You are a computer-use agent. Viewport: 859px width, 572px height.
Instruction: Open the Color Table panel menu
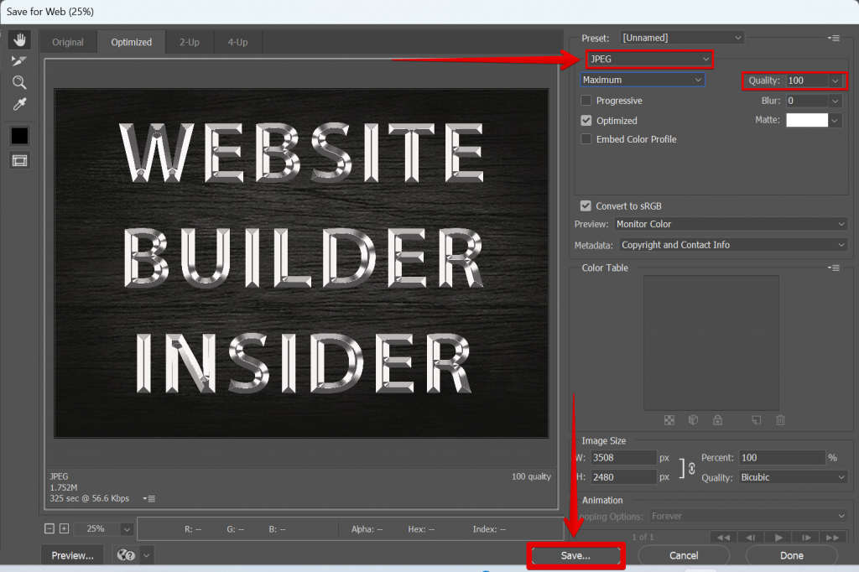834,267
